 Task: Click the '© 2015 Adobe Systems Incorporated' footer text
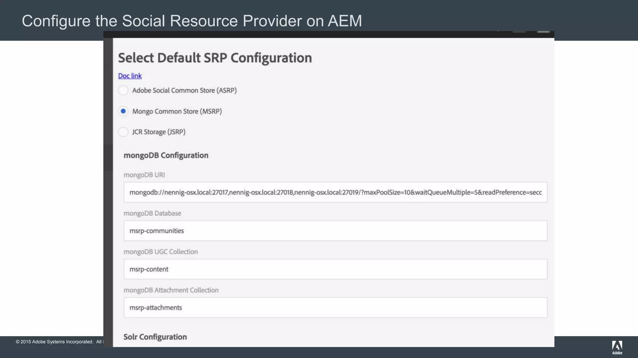point(55,342)
